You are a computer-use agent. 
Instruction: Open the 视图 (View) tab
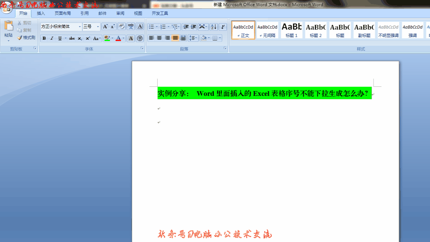click(x=138, y=13)
